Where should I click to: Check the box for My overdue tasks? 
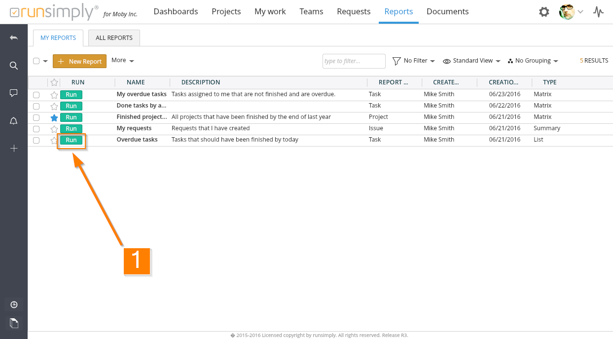click(x=36, y=95)
